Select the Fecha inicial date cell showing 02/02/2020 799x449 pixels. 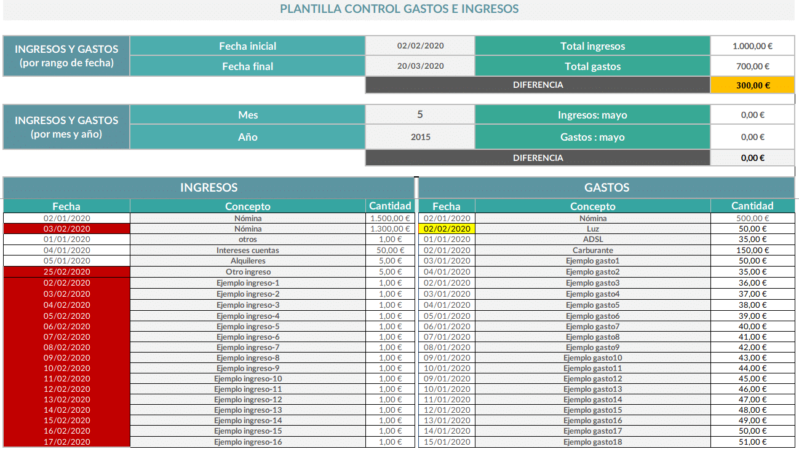tap(420, 45)
